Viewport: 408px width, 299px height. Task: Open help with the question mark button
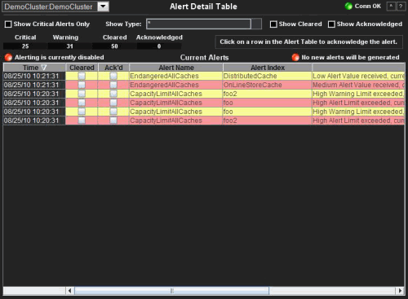[x=401, y=7]
